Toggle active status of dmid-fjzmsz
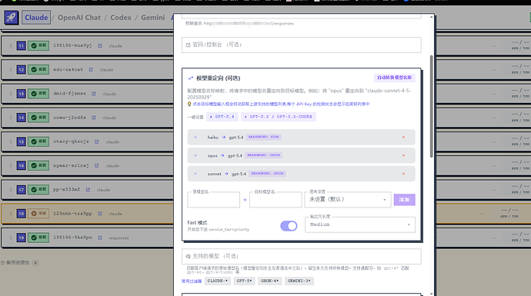This screenshot has height=296, width=531. coord(38,94)
